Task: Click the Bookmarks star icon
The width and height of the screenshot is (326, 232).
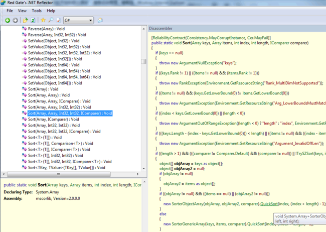Action: tap(43, 20)
